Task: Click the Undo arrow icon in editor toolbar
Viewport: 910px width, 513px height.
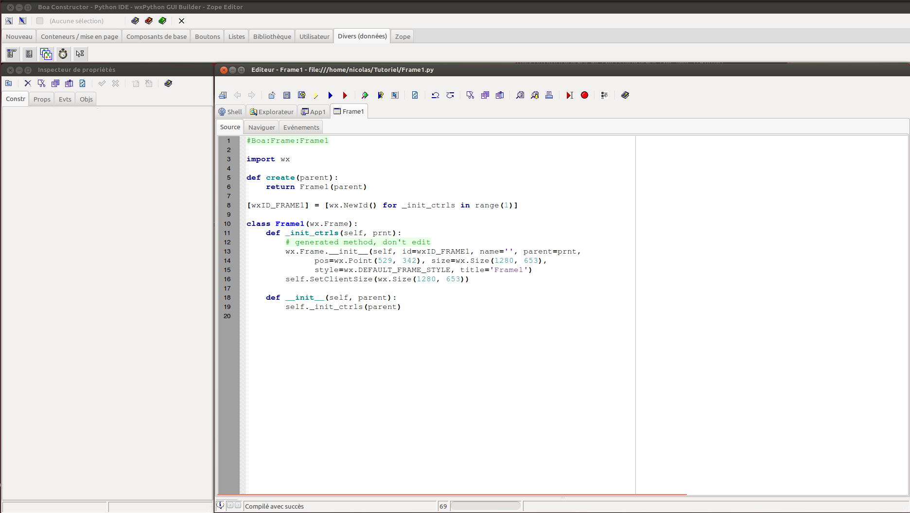Action: pos(435,95)
